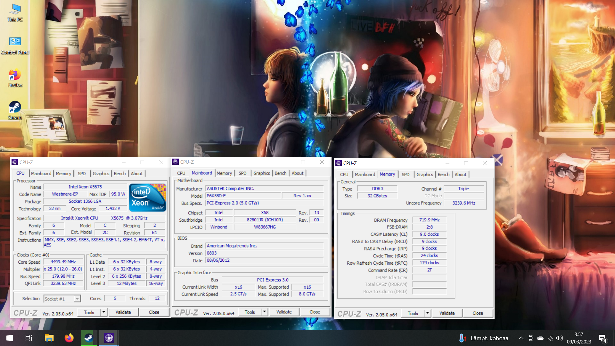Launch Firefox from the desktop shortcut
Image resolution: width=615 pixels, height=346 pixels.
click(x=15, y=78)
